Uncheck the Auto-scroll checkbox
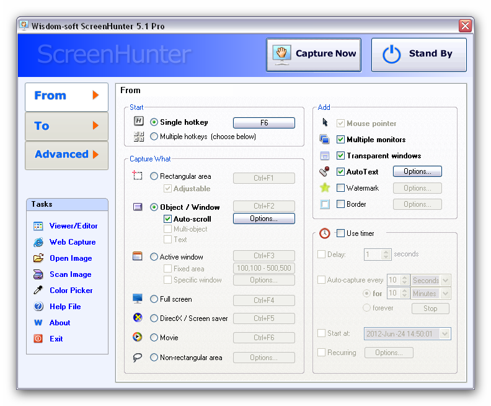The width and height of the screenshot is (491, 406). pyautogui.click(x=167, y=219)
